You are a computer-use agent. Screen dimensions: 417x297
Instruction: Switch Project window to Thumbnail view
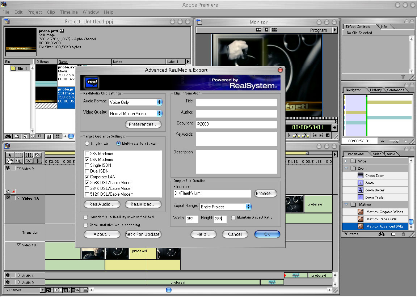pyautogui.click(x=49, y=136)
